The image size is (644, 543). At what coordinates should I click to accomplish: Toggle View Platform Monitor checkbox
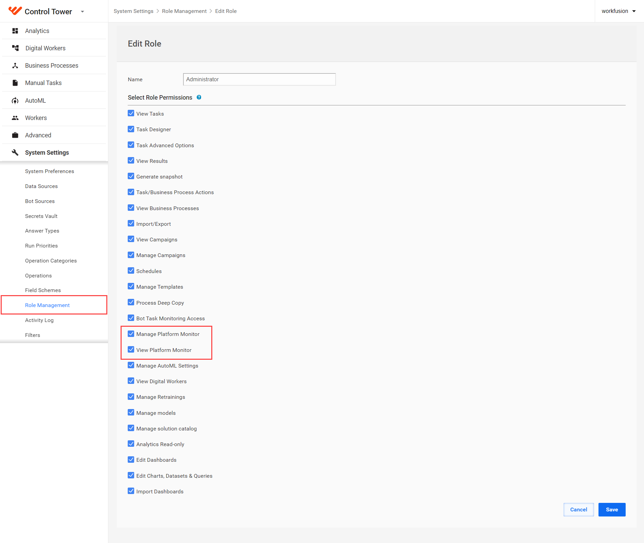pyautogui.click(x=131, y=350)
